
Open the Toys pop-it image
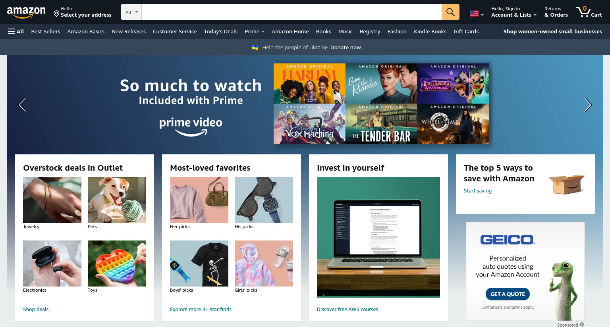[117, 264]
